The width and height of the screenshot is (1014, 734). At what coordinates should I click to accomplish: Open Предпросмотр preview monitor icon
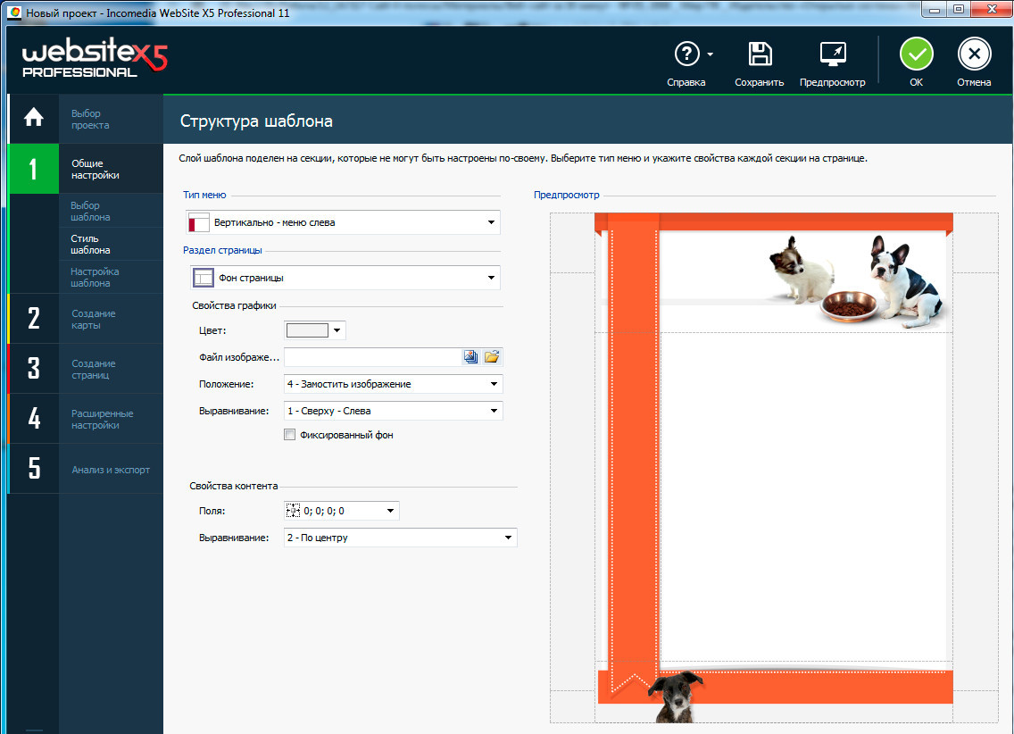(x=832, y=54)
